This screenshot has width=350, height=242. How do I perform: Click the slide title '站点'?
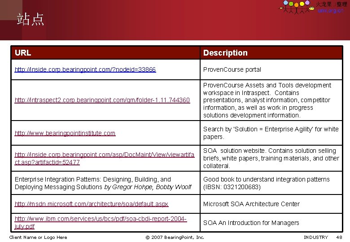(31, 19)
